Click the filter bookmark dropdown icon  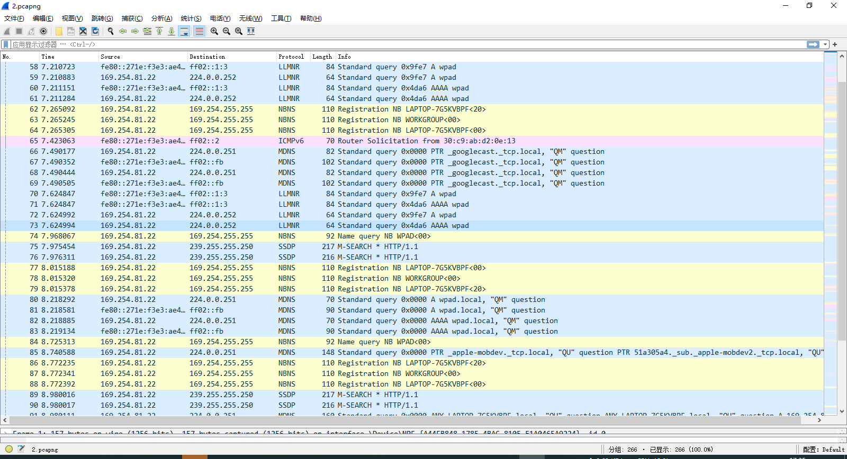pyautogui.click(x=6, y=44)
